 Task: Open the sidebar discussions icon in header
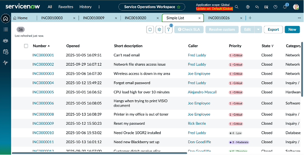click(x=266, y=7)
